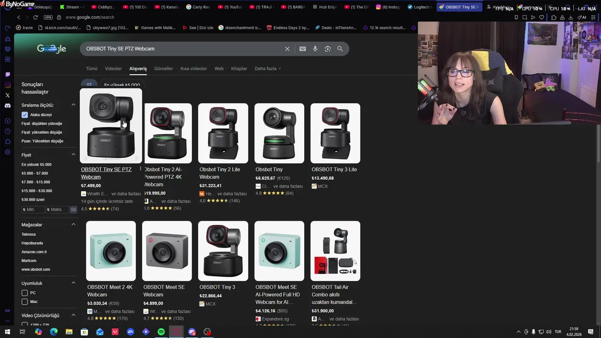601x338 pixels.
Task: Search by image with the lens icon
Action: tap(328, 49)
